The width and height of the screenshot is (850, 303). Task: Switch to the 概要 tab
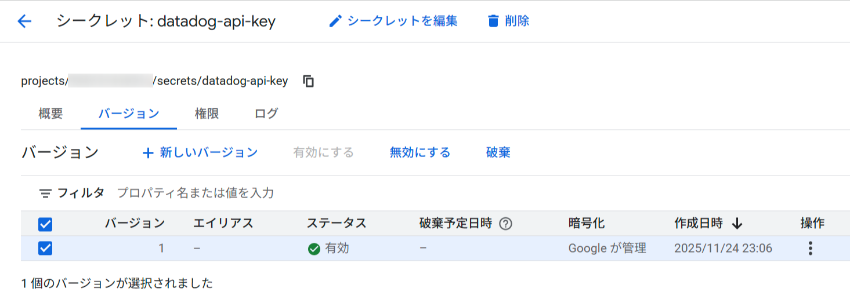[x=50, y=114]
